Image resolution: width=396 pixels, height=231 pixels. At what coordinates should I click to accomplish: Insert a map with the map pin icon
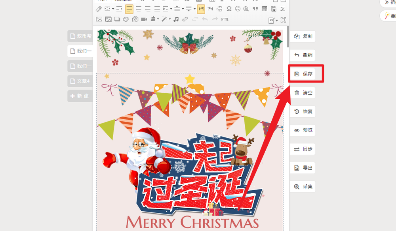tap(135, 19)
